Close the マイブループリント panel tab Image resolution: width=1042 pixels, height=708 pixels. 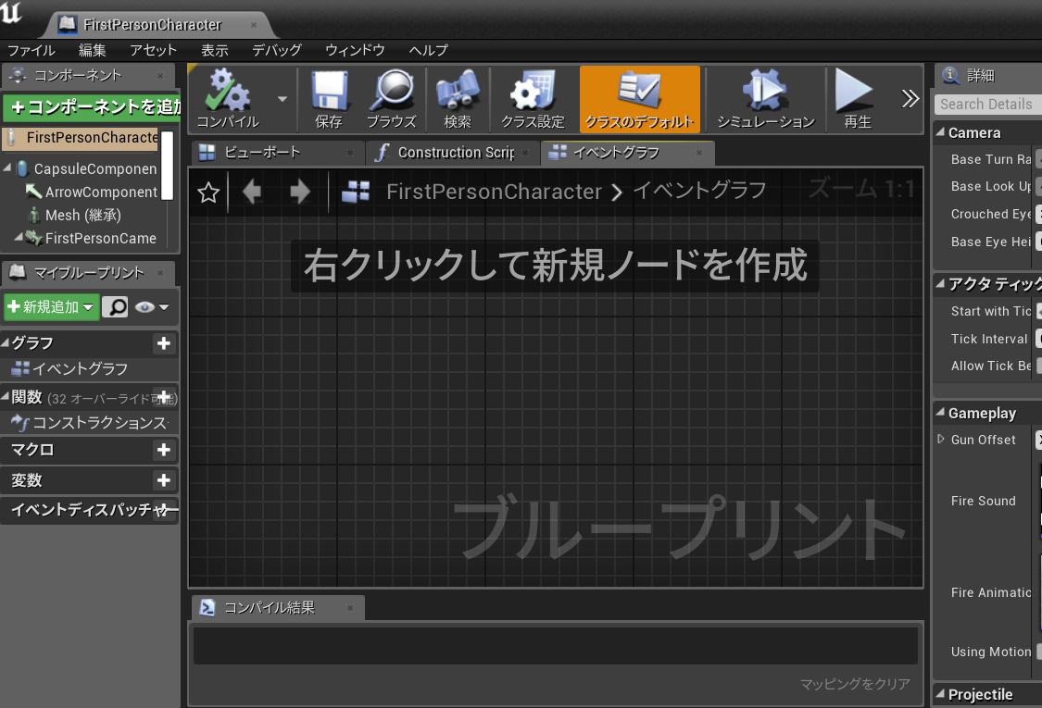[160, 272]
